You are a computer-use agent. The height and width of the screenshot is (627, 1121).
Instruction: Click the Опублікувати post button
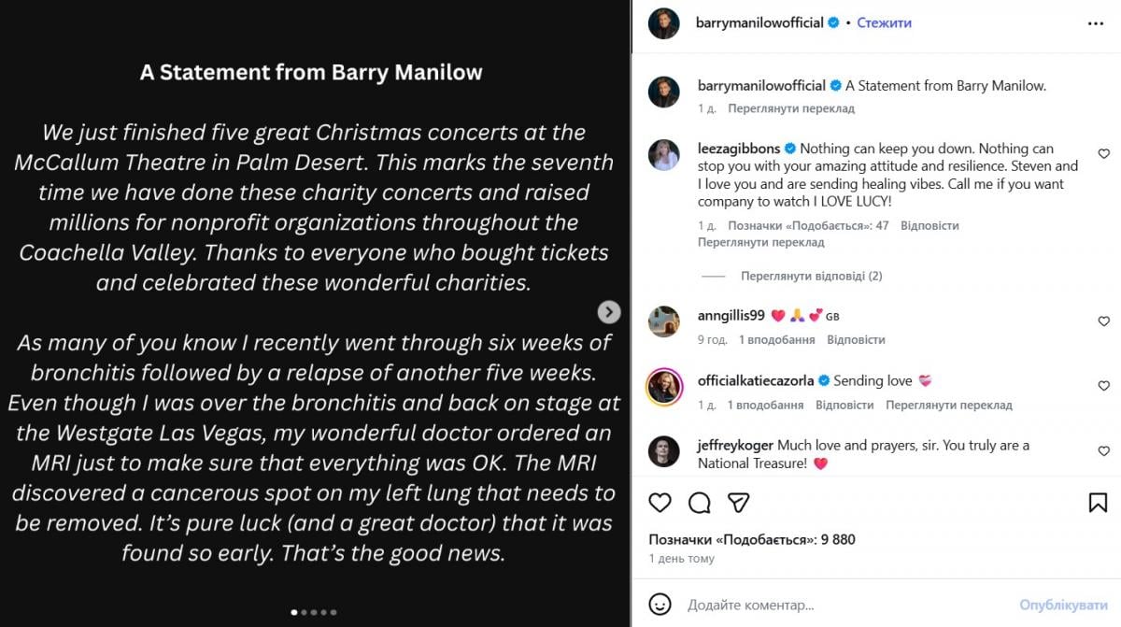coord(1063,605)
